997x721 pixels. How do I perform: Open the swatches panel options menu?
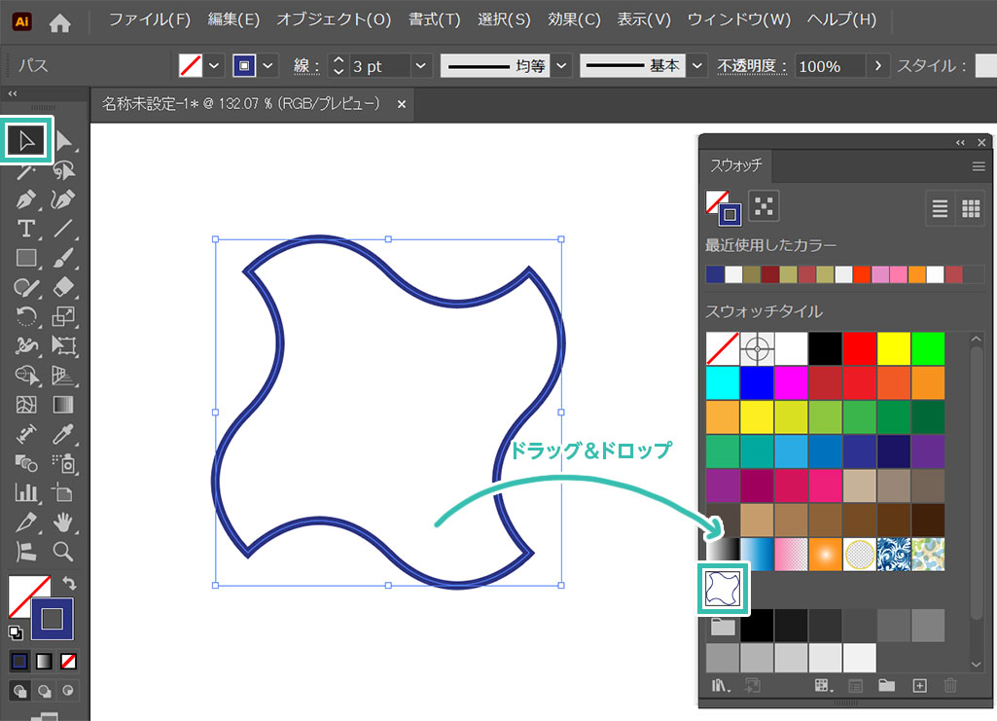(x=978, y=166)
